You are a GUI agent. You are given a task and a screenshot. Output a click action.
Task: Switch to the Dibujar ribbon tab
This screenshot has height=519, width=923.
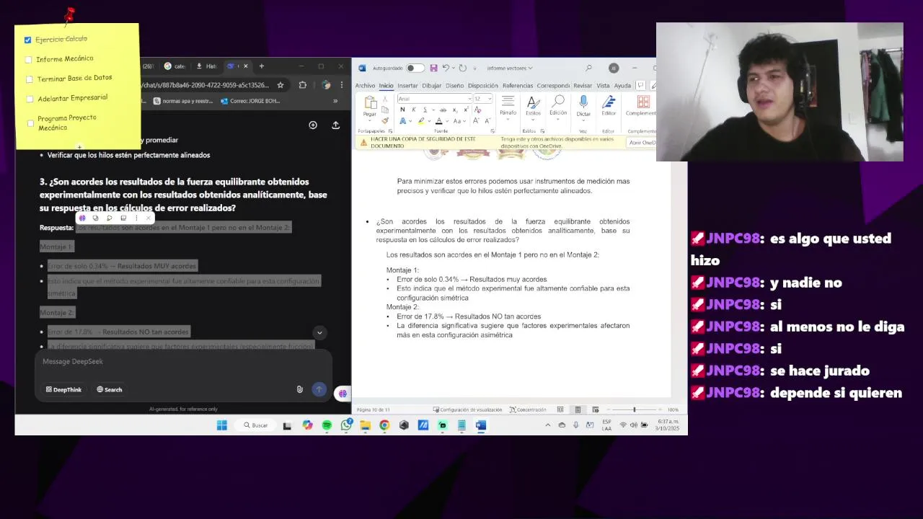pos(431,85)
